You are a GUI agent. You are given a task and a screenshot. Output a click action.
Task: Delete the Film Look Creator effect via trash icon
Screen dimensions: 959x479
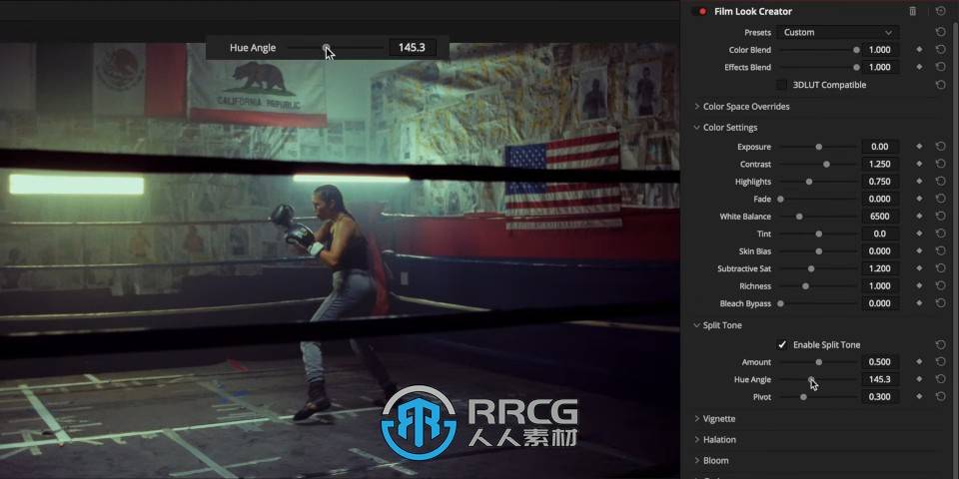tap(912, 11)
